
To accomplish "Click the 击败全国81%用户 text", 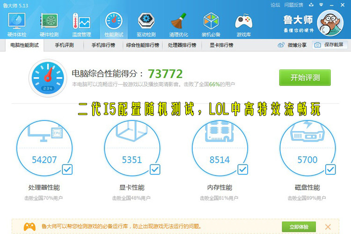I will (x=219, y=198).
